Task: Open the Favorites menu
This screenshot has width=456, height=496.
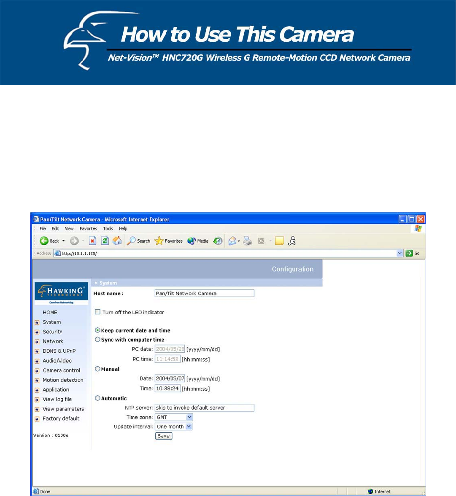Action: [88, 228]
